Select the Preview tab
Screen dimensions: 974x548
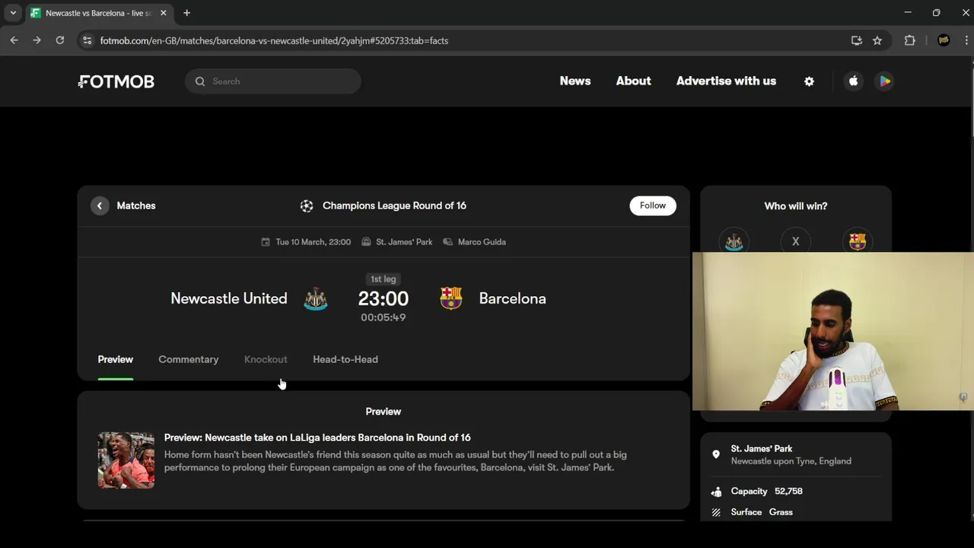(116, 359)
